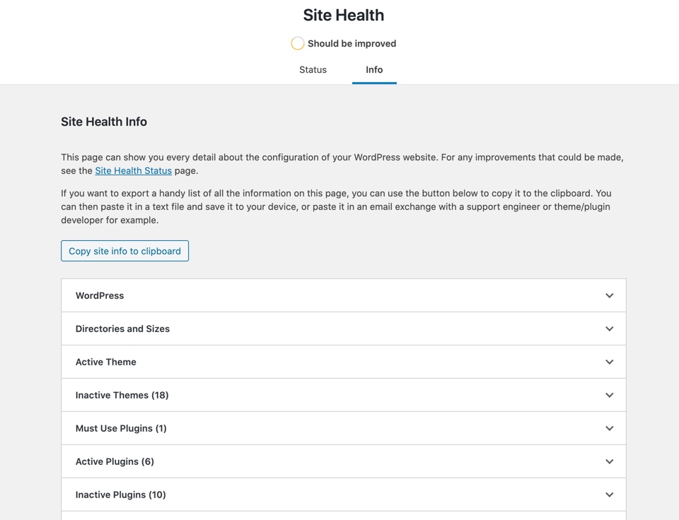This screenshot has width=679, height=520.
Task: Show the Inactive Themes (18) list title
Action: (122, 395)
